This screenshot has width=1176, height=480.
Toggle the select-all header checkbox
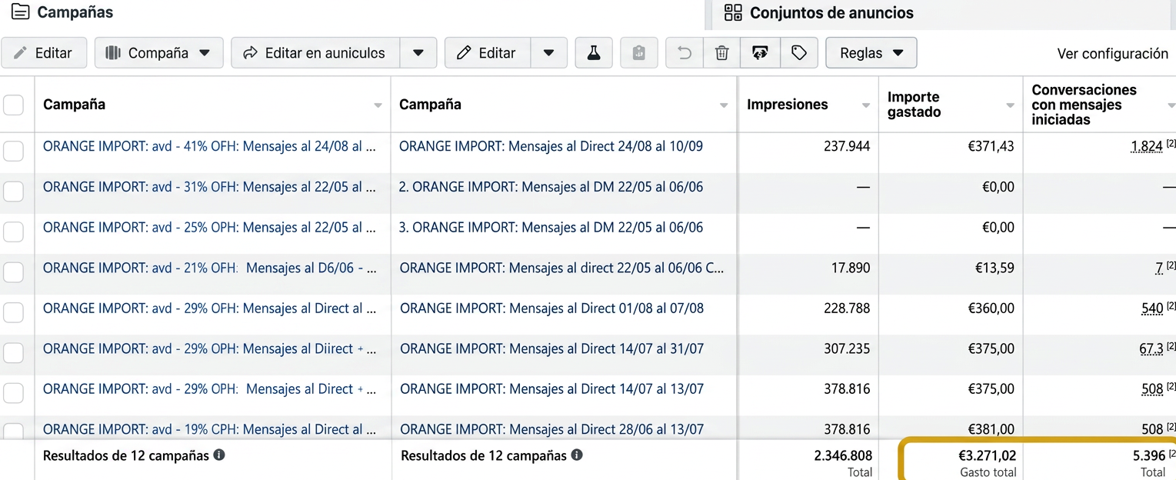click(14, 105)
